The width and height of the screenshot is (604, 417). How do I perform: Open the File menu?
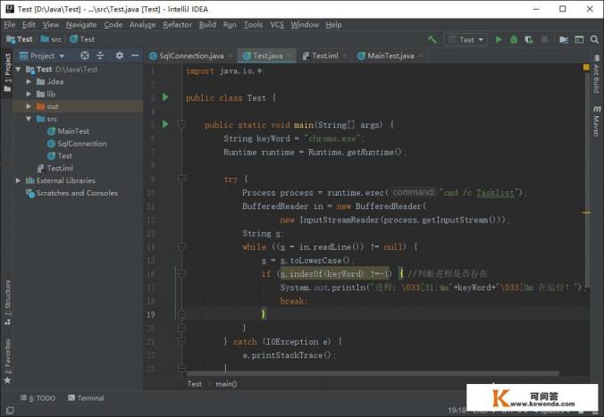[x=10, y=25]
